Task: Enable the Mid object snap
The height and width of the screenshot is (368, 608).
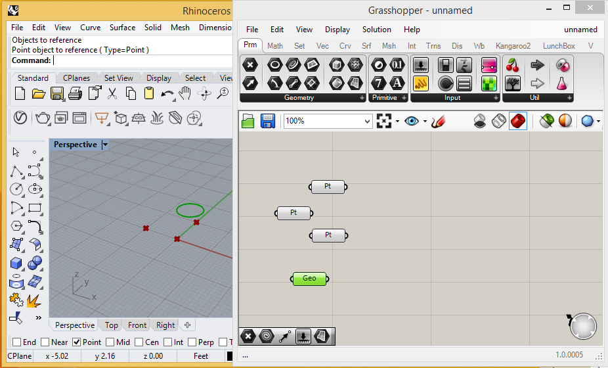Action: (110, 342)
